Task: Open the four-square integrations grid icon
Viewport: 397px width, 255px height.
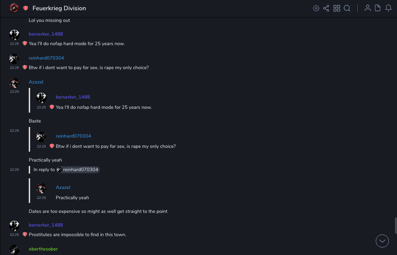Action: (x=337, y=8)
